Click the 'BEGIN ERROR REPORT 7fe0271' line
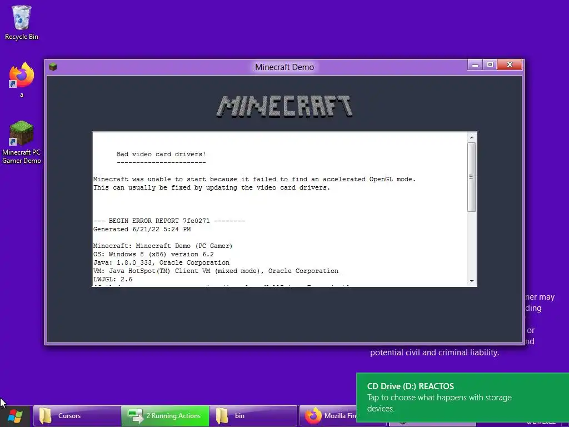The image size is (569, 427). [x=169, y=221]
